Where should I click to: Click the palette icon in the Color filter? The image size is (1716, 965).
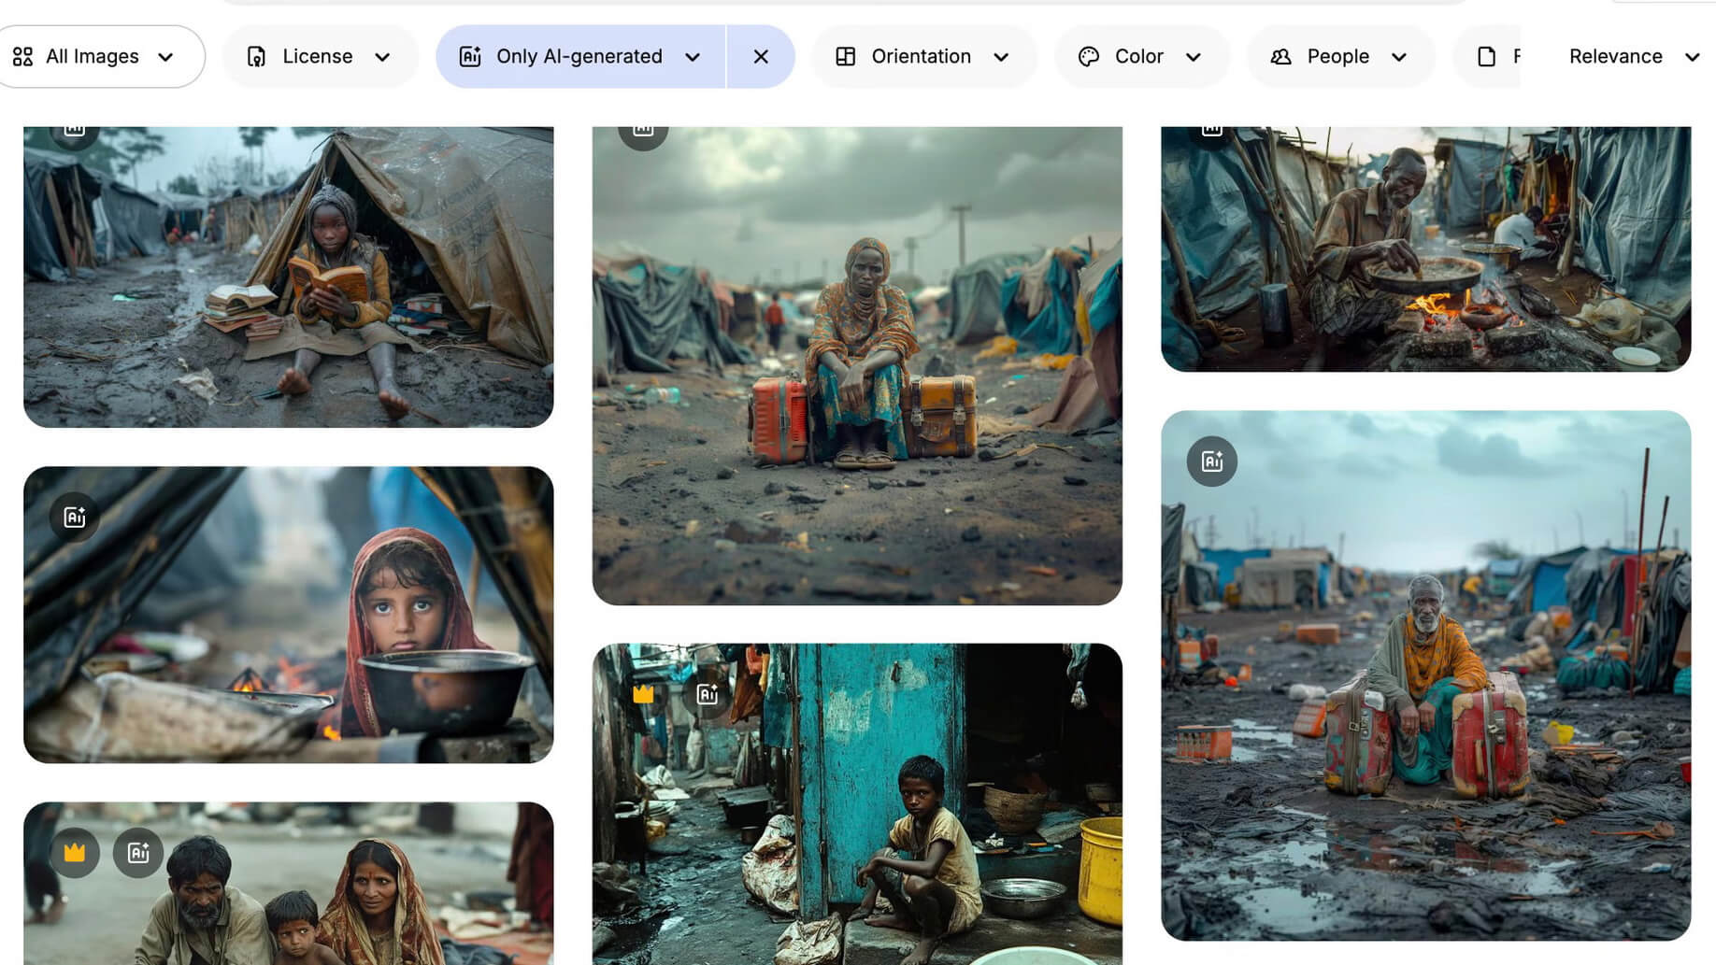tap(1089, 57)
